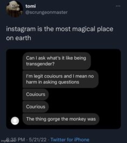The width and height of the screenshot is (127, 143).
Task: Tap the round sender avatar in the DM
Action: pyautogui.click(x=15, y=121)
